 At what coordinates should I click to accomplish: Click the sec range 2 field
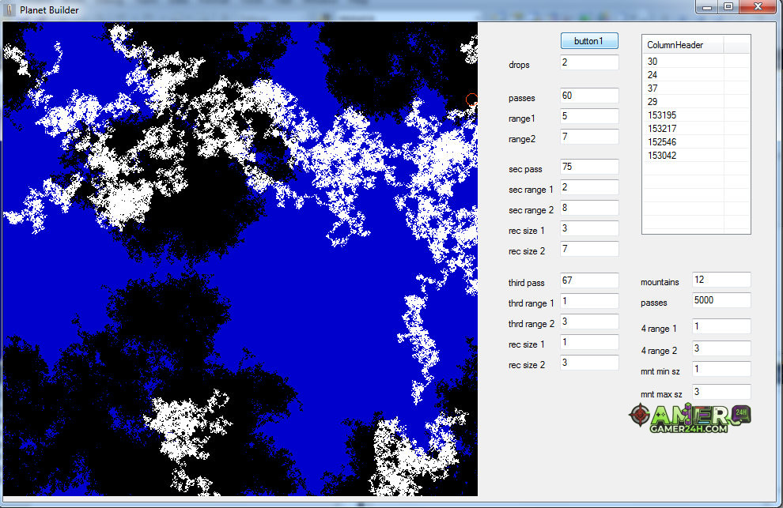[589, 208]
